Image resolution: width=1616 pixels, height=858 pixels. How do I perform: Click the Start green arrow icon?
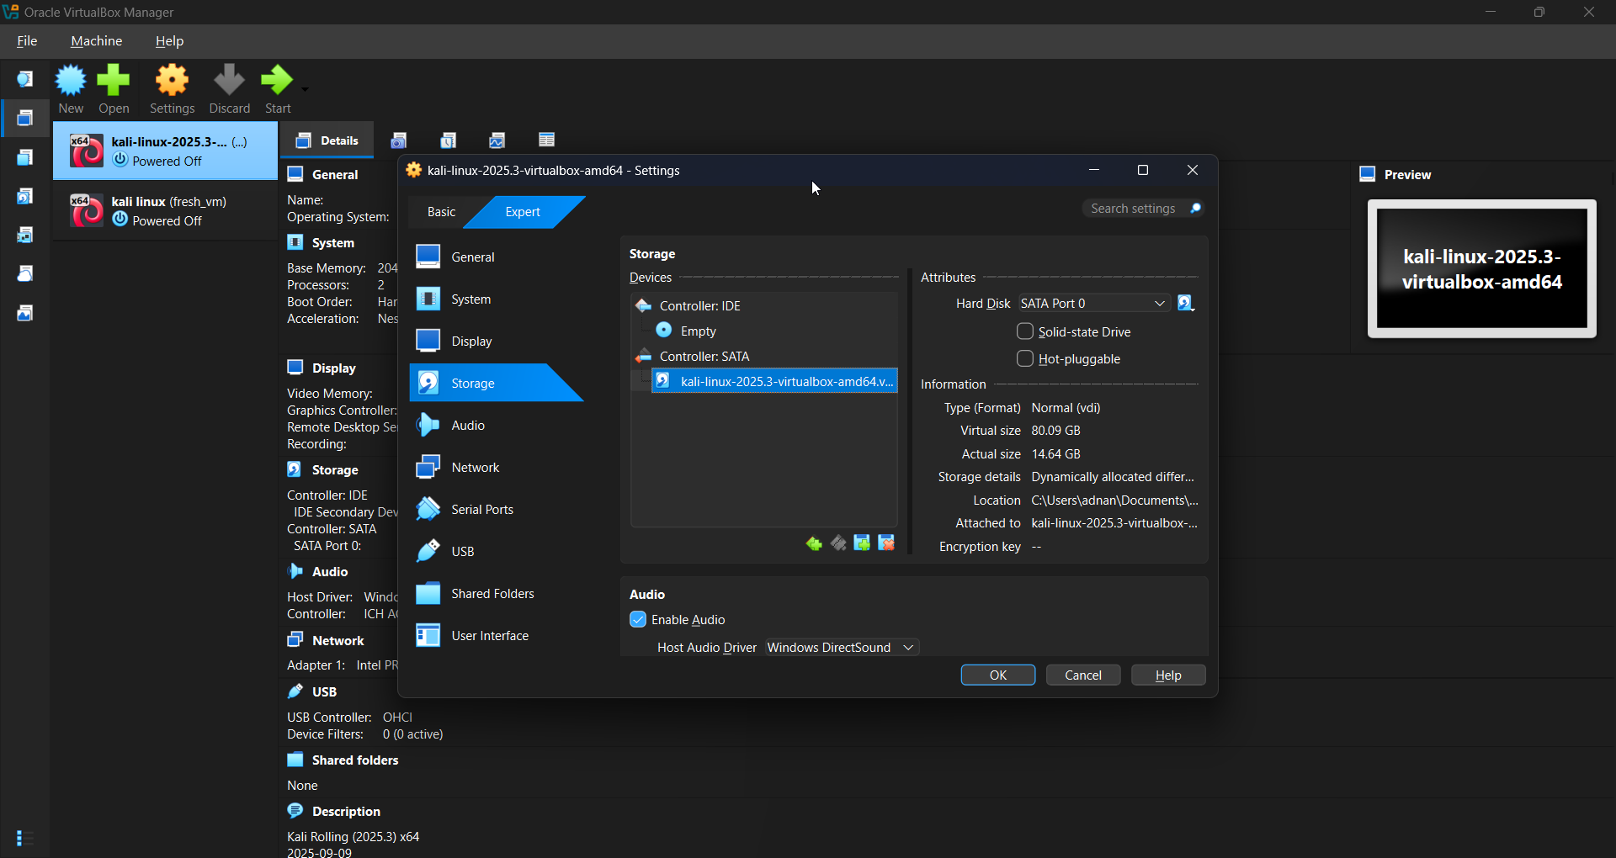276,82
